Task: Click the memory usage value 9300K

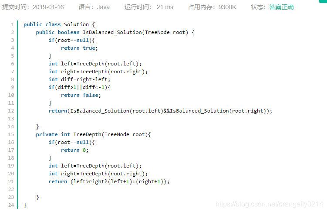Action: coord(227,7)
